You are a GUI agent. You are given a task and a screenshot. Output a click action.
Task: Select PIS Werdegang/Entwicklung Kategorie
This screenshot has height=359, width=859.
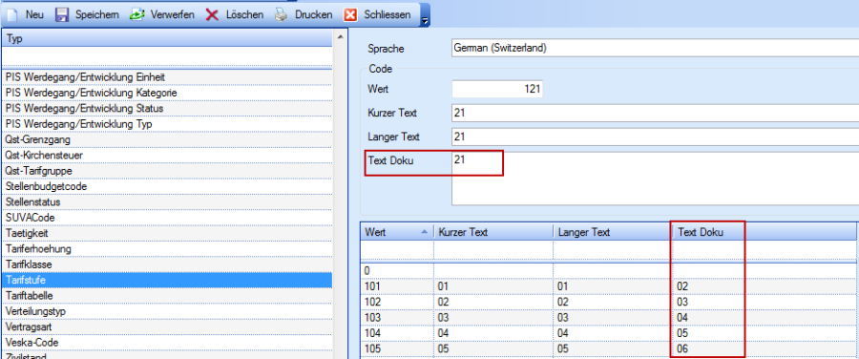(166, 94)
